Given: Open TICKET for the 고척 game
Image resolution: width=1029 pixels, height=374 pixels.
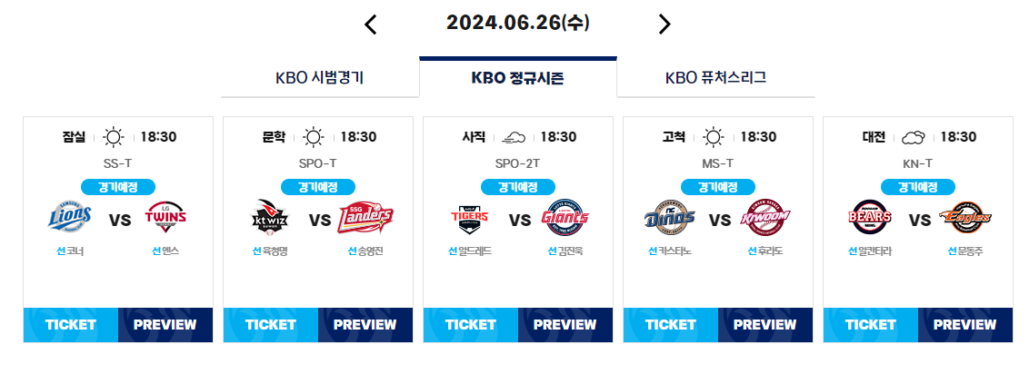Looking at the screenshot, I should (671, 325).
